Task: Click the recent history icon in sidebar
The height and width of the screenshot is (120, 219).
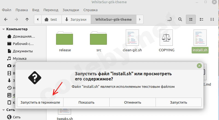Action: [9, 88]
